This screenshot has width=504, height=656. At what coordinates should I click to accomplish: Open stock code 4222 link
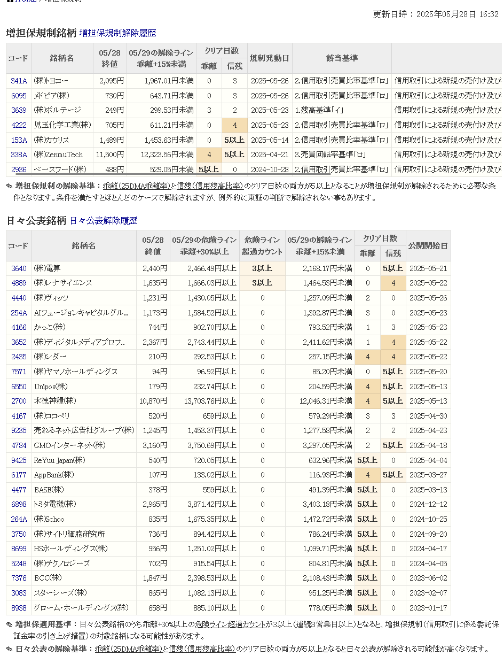pos(19,125)
